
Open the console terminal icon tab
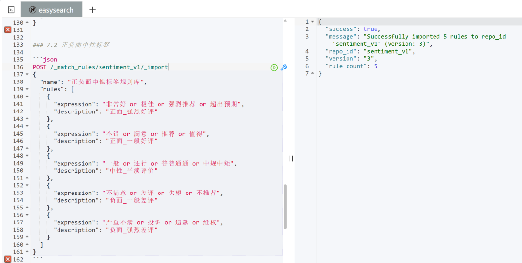(11, 10)
